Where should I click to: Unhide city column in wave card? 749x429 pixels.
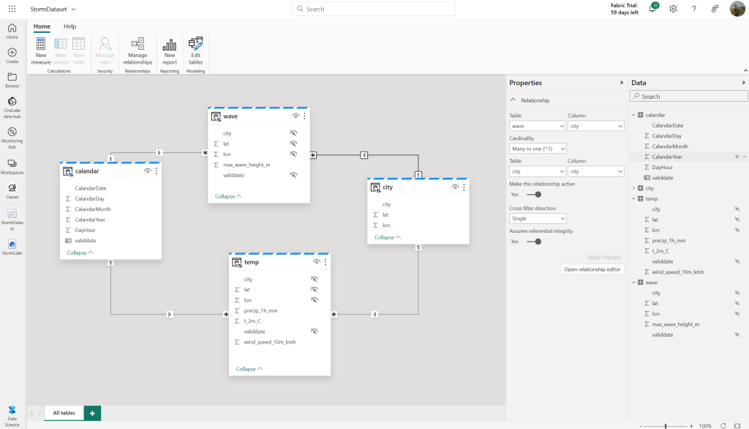[x=293, y=133]
